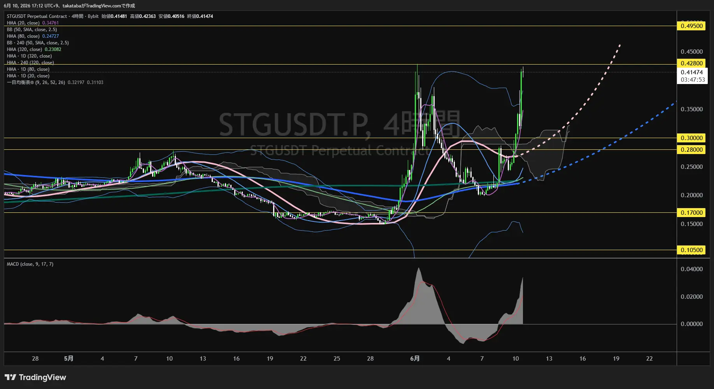Select the BB · 240 indicator legend

[38, 43]
